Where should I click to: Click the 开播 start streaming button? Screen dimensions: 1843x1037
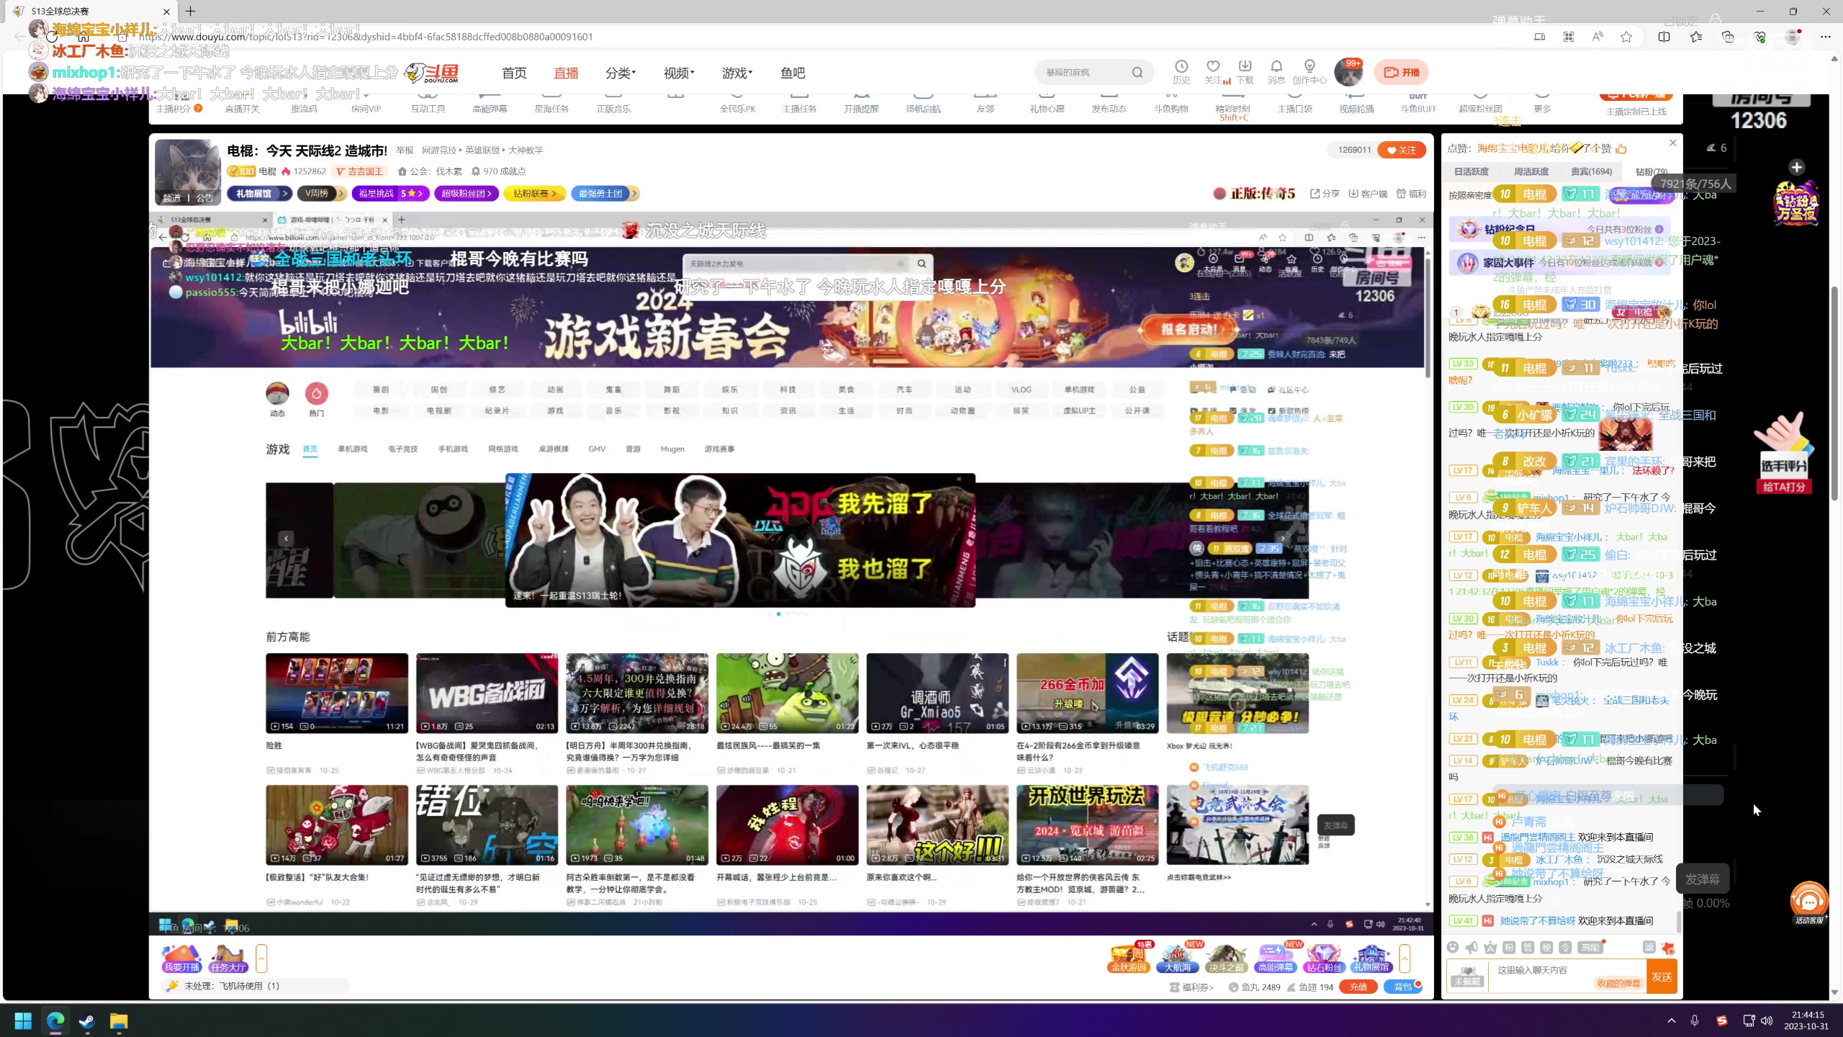(1402, 72)
